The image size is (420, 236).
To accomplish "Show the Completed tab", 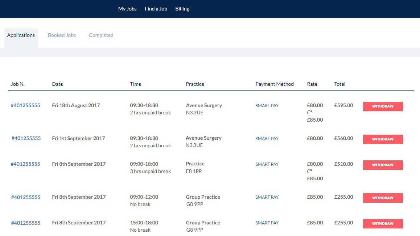I will [x=101, y=35].
